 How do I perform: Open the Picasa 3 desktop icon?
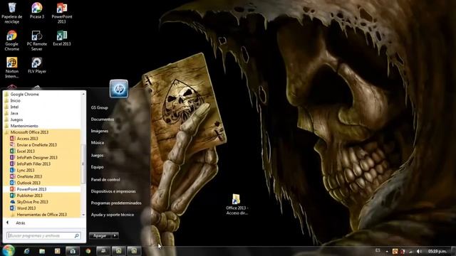tap(37, 11)
